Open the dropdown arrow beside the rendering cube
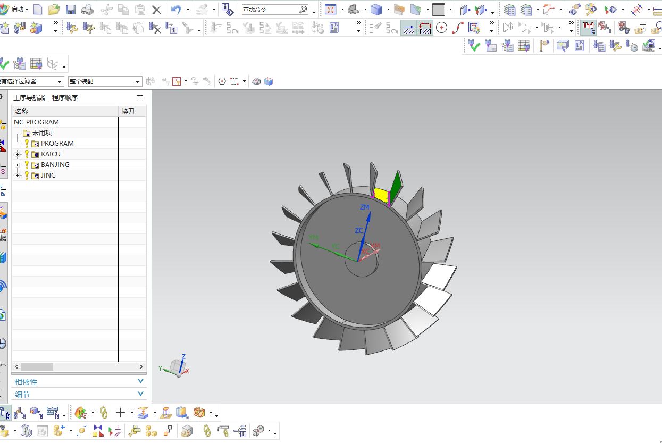 point(389,10)
